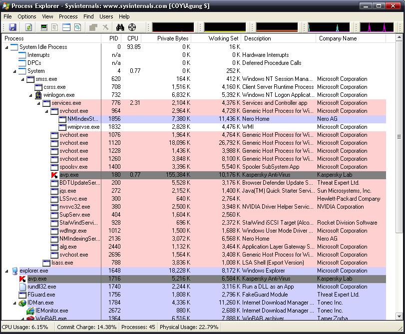Click the IEMonitor.exe process icon

click(30, 311)
